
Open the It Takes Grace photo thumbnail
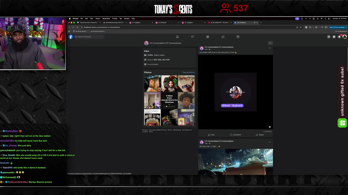tap(169, 100)
